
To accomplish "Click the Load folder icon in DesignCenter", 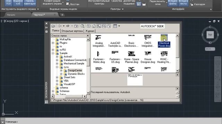I will 53,26.
